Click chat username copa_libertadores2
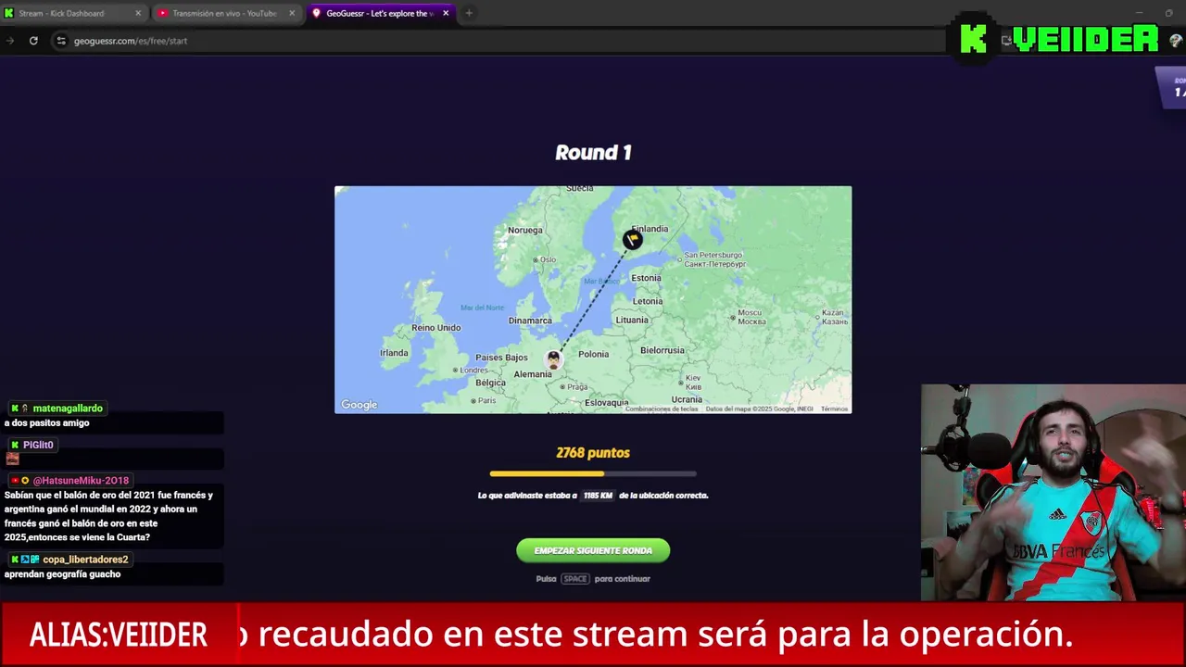This screenshot has height=667, width=1186. 85,560
